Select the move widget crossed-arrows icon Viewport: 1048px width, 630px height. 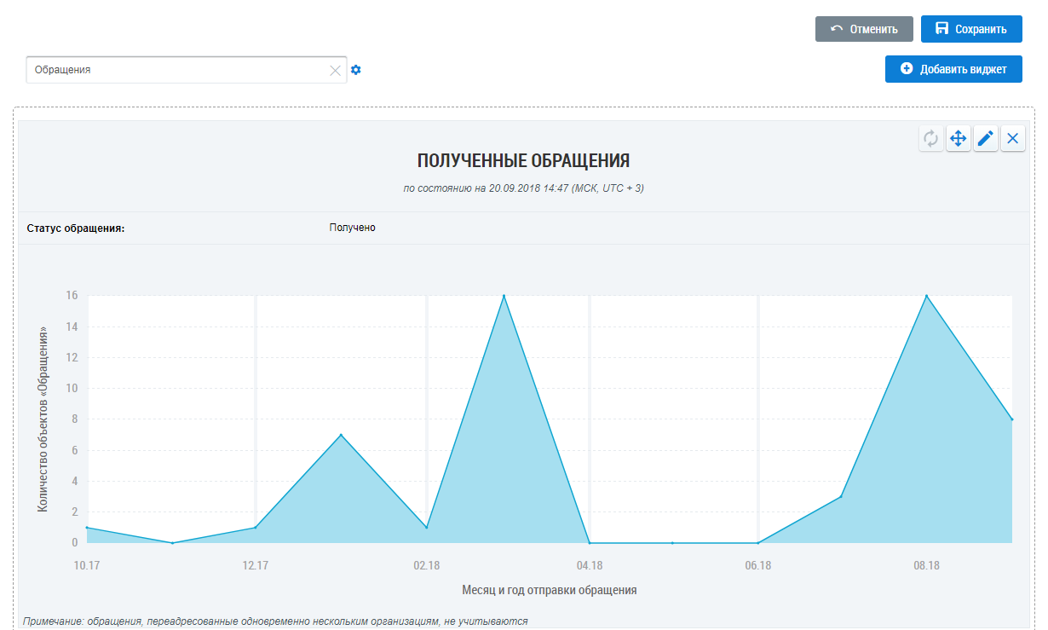pos(958,138)
